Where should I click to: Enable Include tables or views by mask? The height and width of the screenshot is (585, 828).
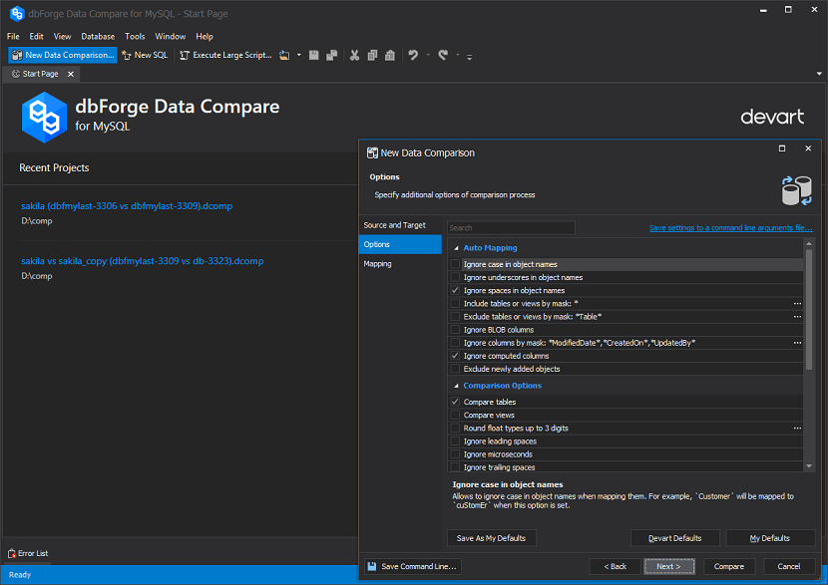tap(455, 304)
